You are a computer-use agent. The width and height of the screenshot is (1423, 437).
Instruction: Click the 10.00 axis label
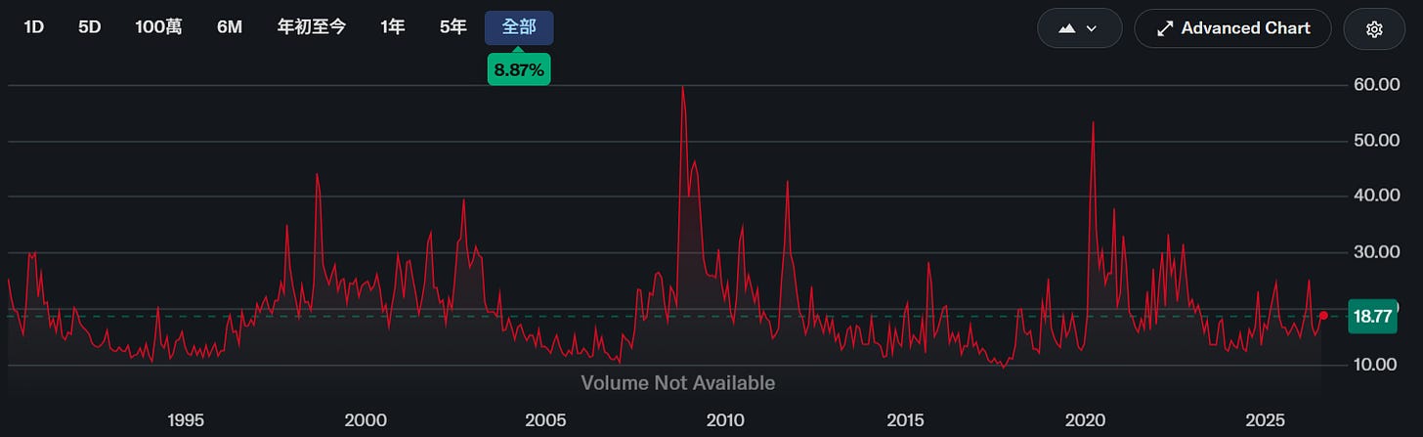click(x=1373, y=365)
